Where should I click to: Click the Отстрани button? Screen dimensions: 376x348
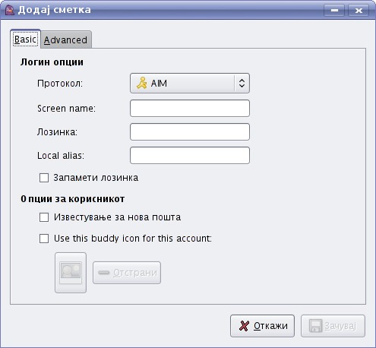click(x=127, y=273)
